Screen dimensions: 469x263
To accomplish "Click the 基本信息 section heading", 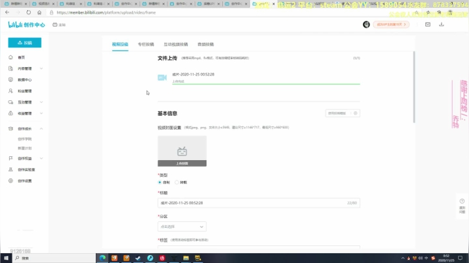I will (x=167, y=113).
